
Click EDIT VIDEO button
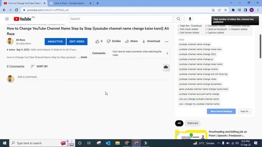pyautogui.click(x=77, y=42)
